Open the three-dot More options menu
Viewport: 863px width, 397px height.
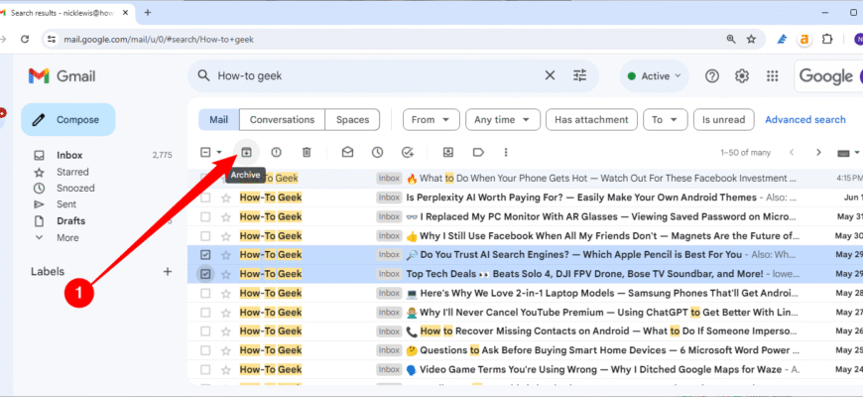pos(506,153)
